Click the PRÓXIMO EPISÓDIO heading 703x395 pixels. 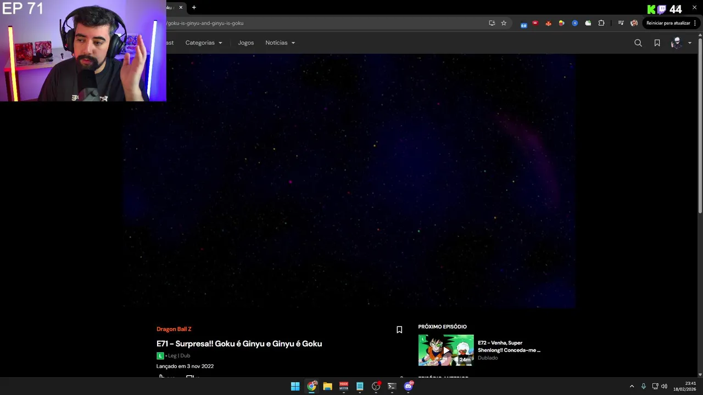pyautogui.click(x=442, y=326)
